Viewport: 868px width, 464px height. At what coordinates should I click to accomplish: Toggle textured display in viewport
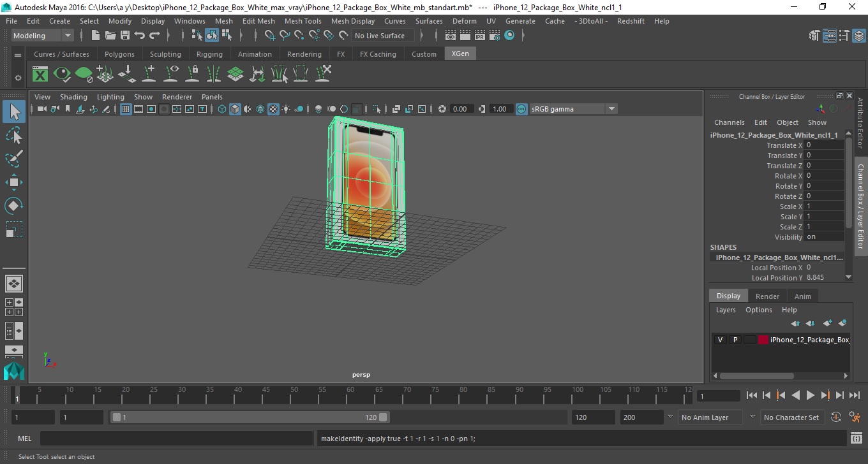273,109
